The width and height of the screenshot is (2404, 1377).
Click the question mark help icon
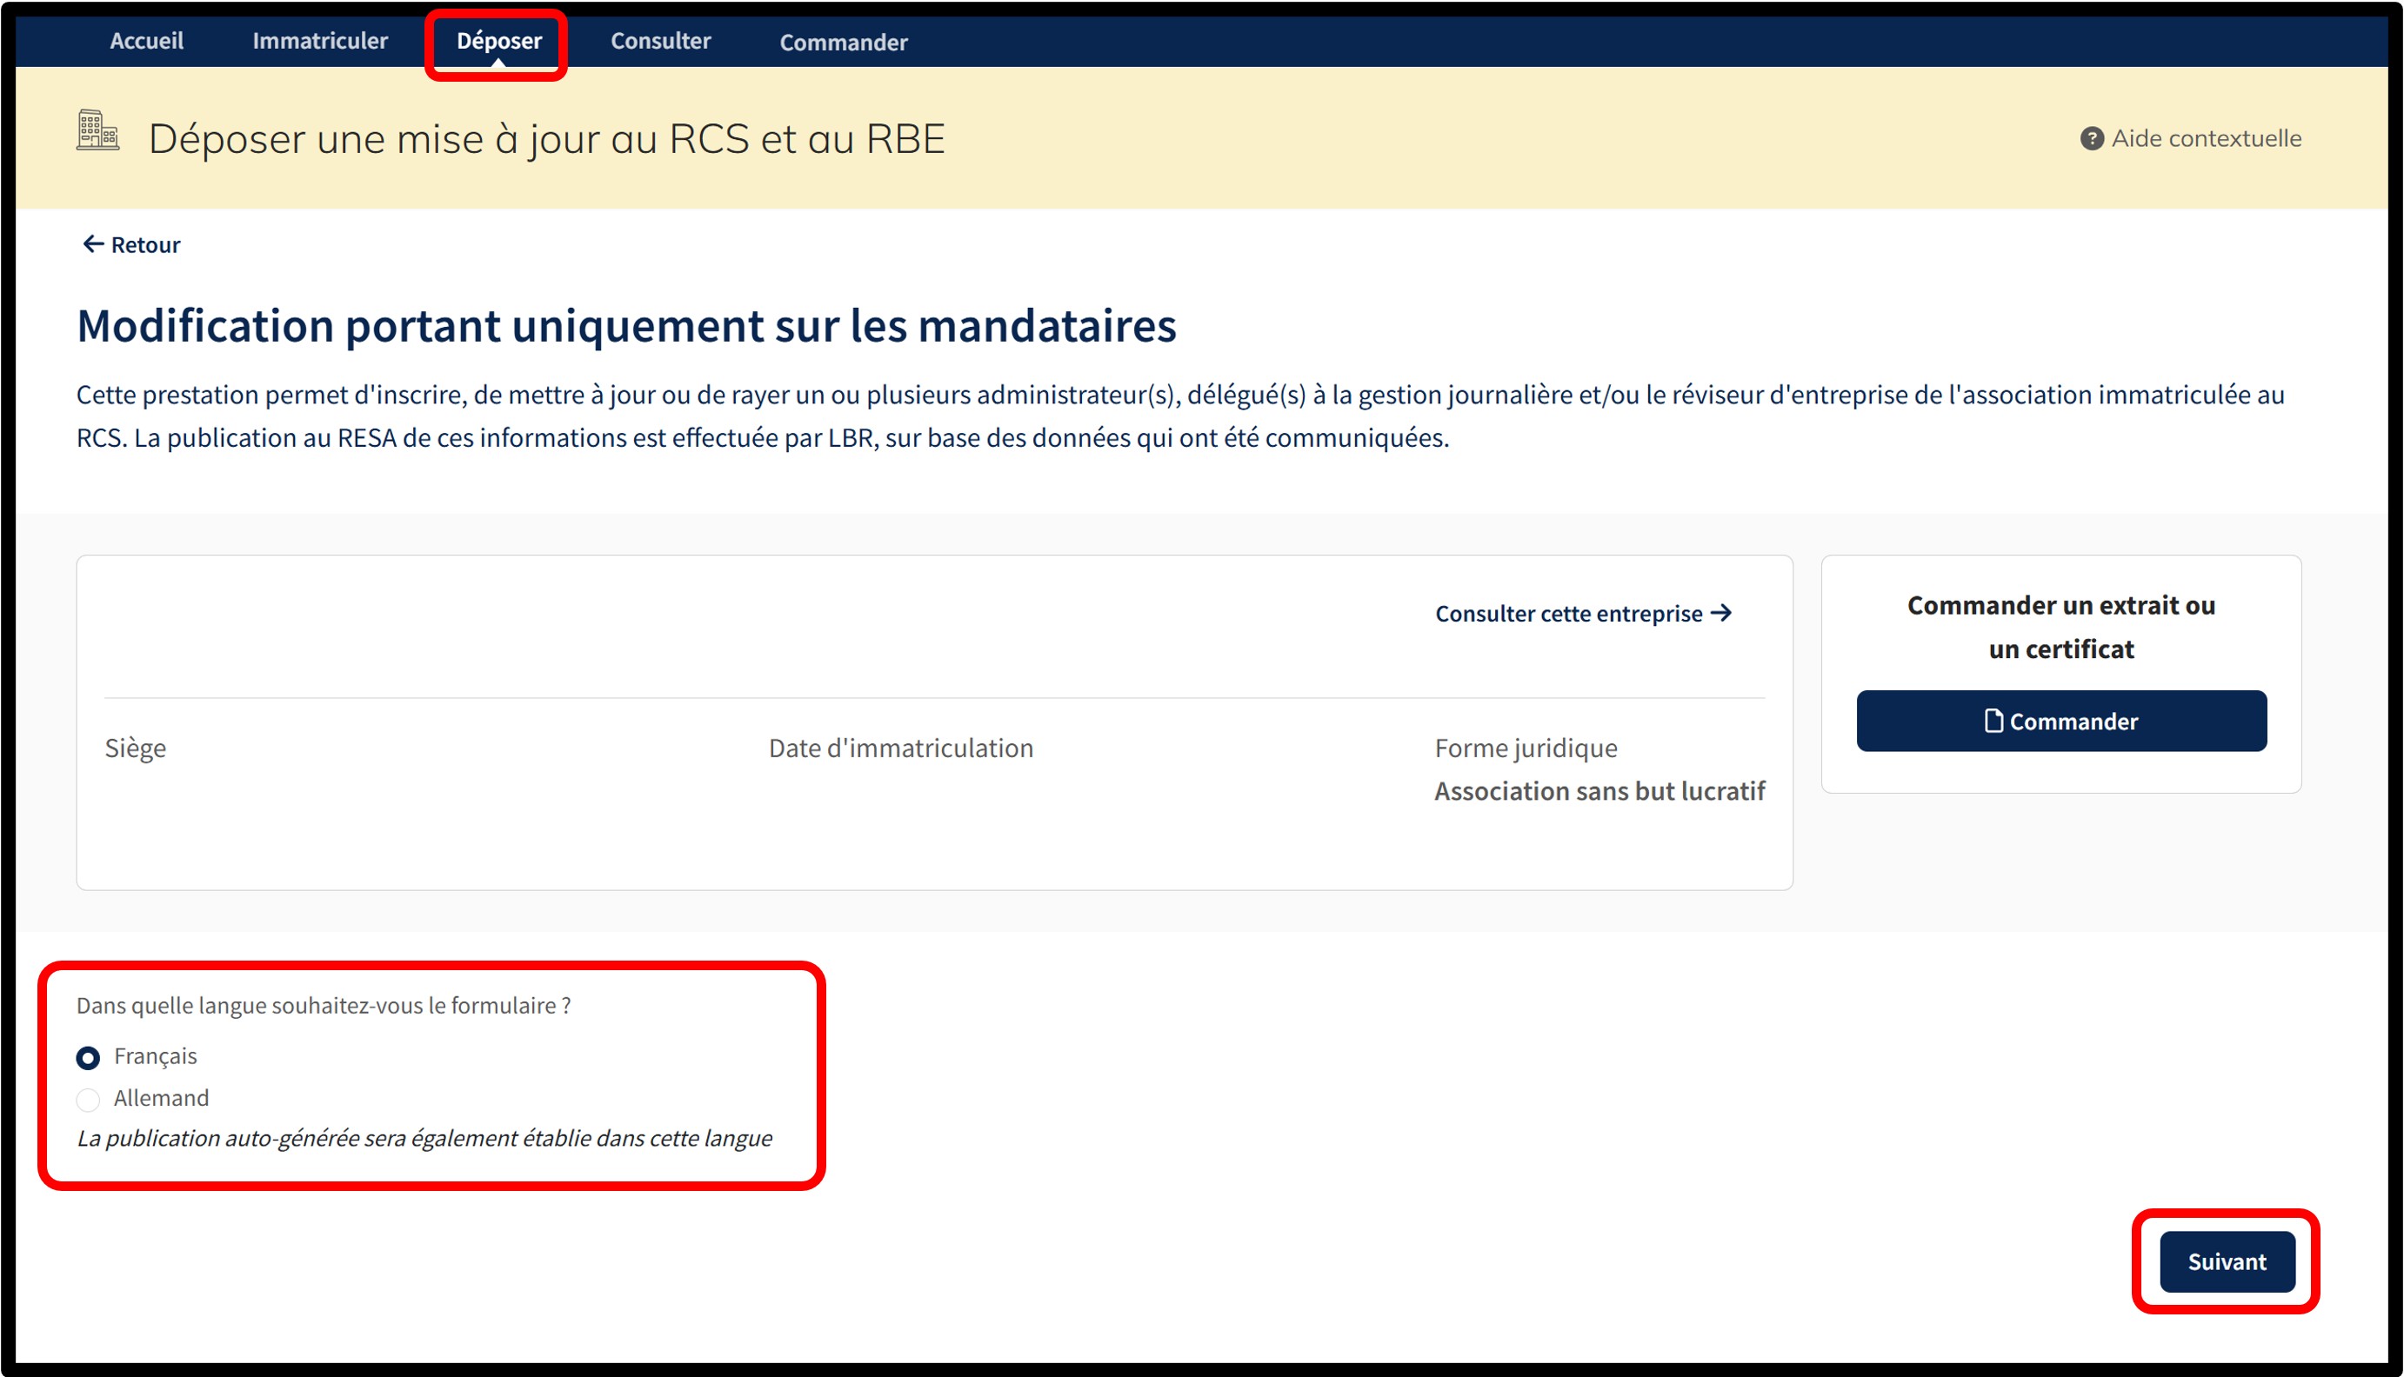pyautogui.click(x=2091, y=139)
